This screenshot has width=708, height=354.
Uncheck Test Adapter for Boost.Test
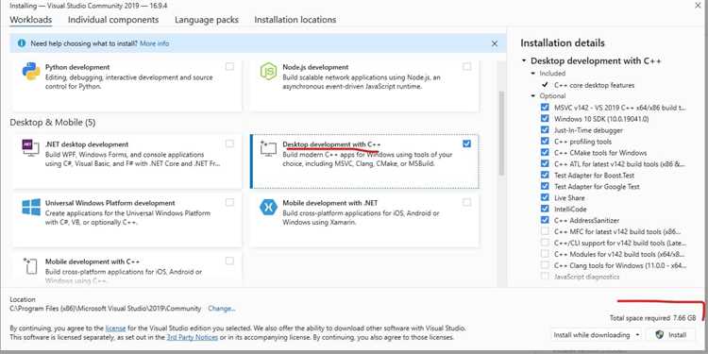click(x=545, y=176)
